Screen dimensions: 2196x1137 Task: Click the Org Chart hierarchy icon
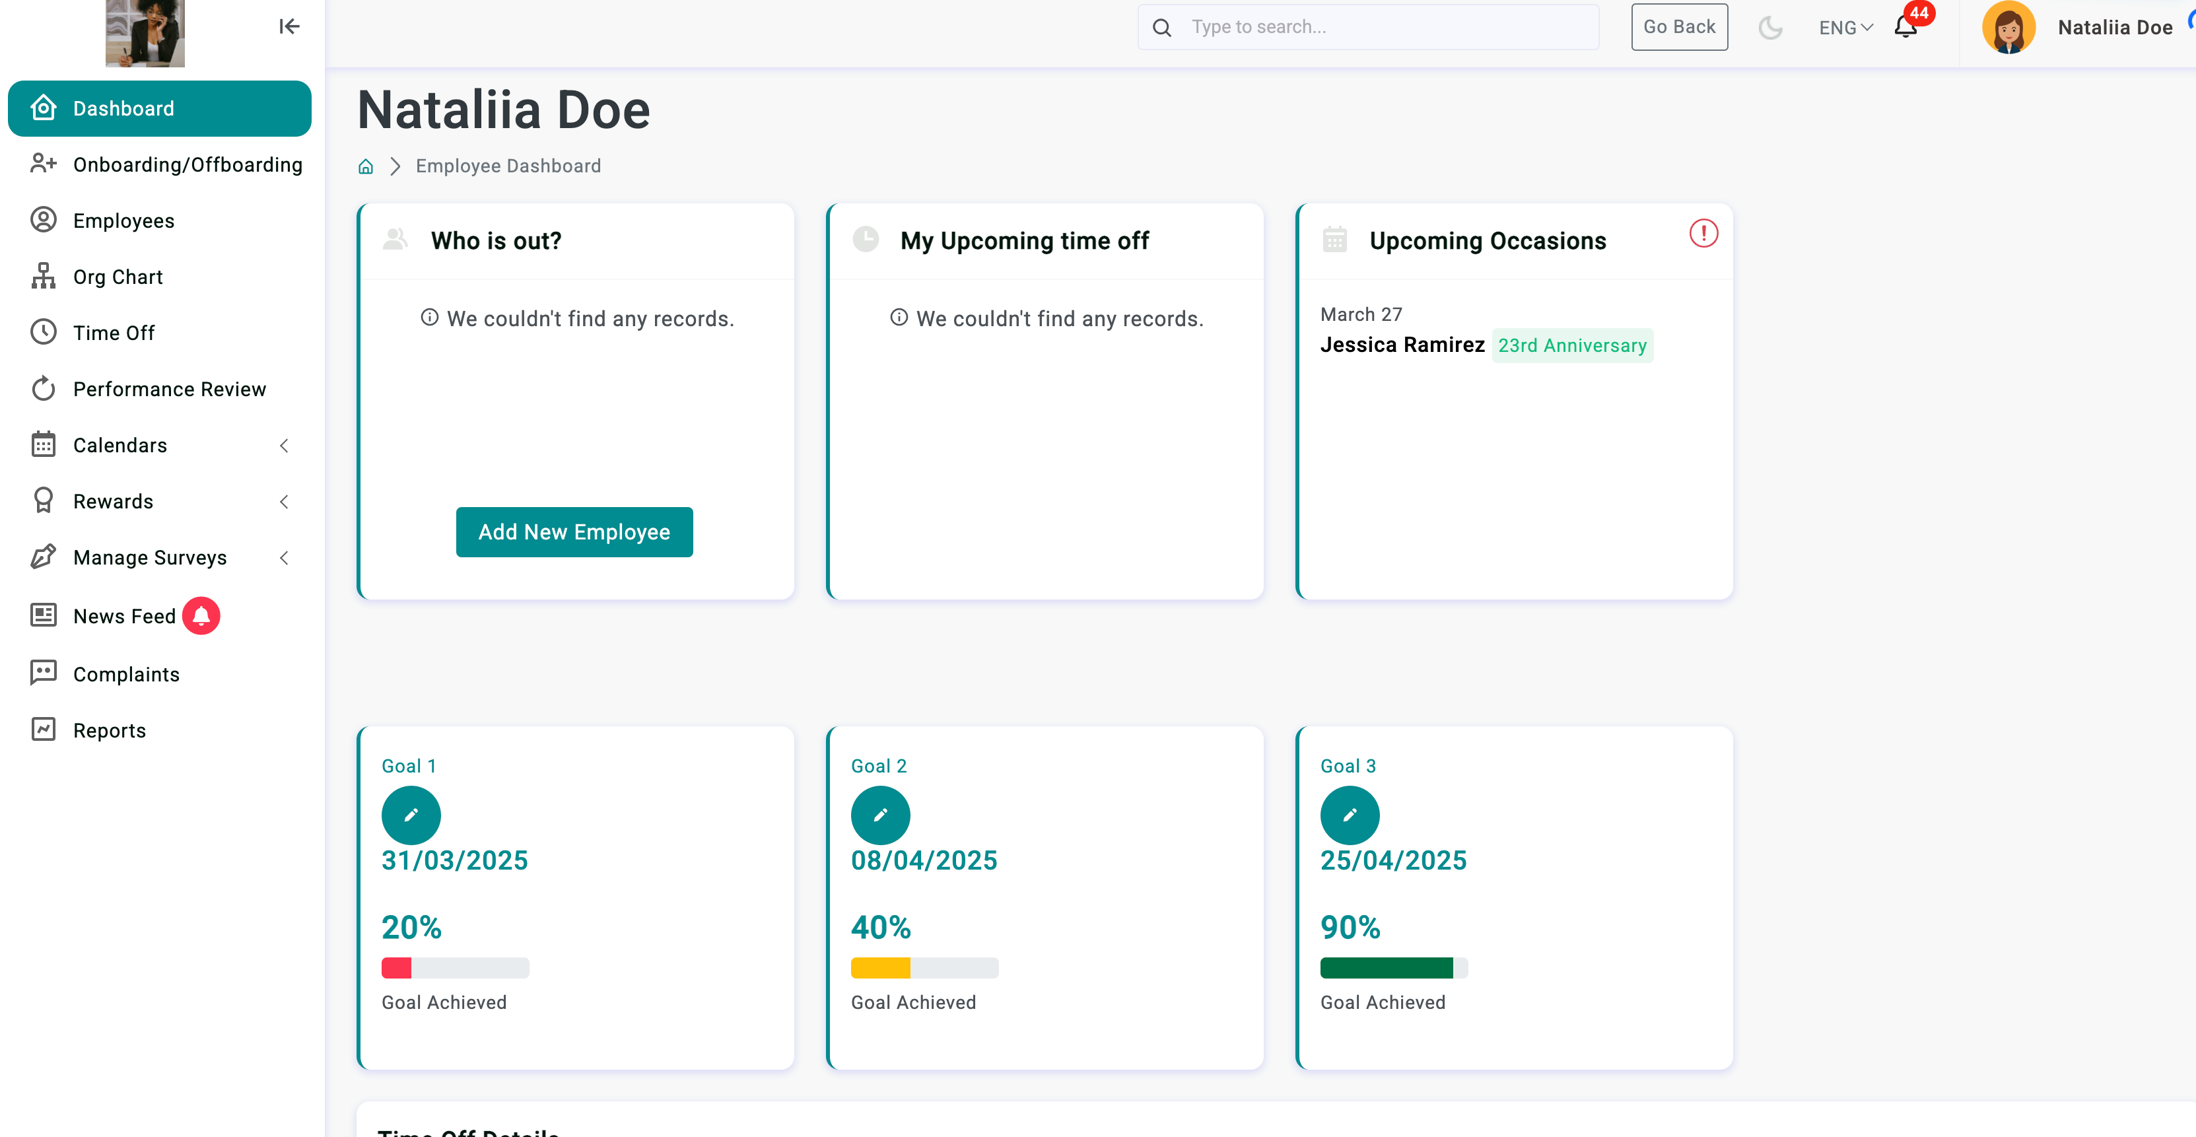tap(44, 276)
